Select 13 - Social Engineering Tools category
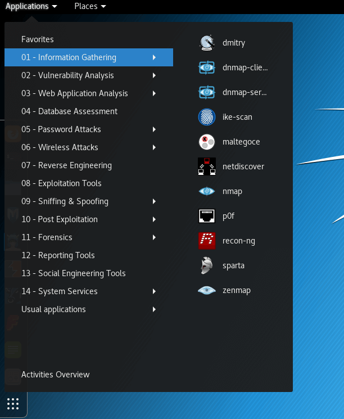The height and width of the screenshot is (419, 344). (x=73, y=273)
